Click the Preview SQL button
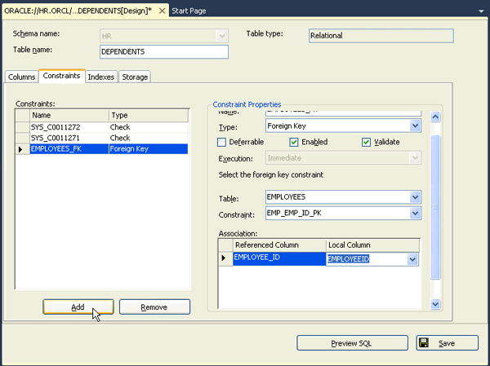 351,343
